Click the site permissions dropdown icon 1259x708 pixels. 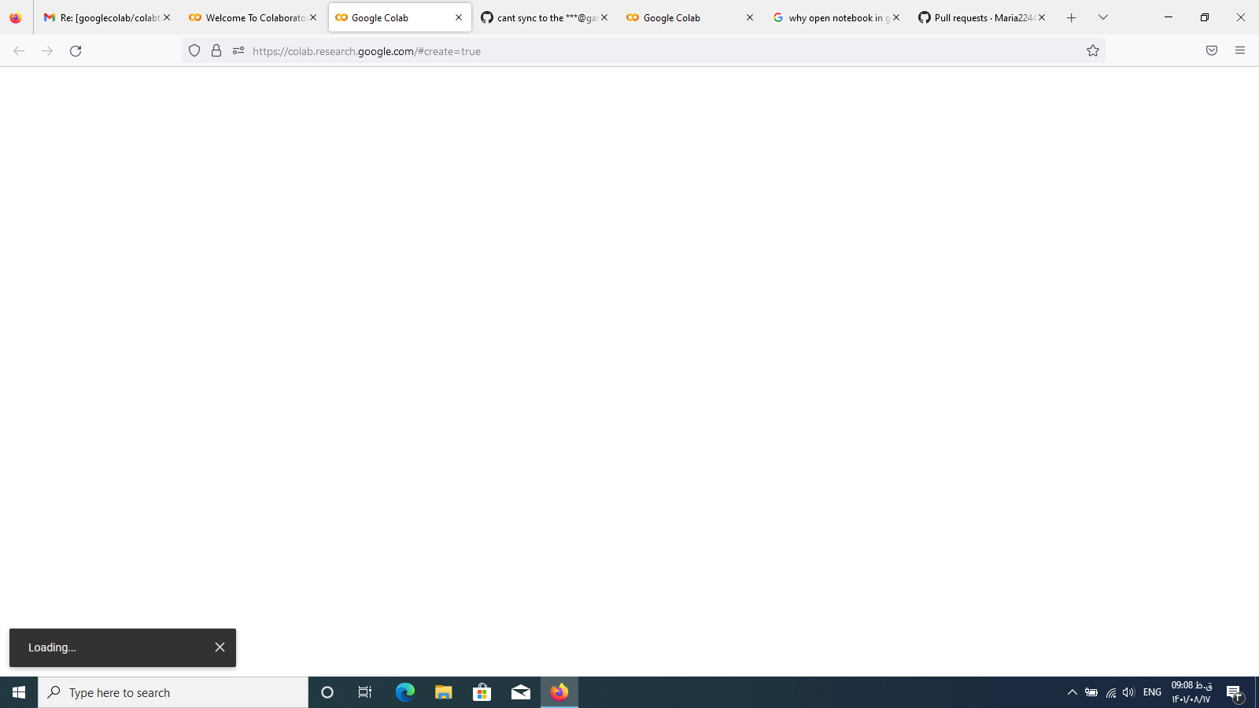[238, 50]
